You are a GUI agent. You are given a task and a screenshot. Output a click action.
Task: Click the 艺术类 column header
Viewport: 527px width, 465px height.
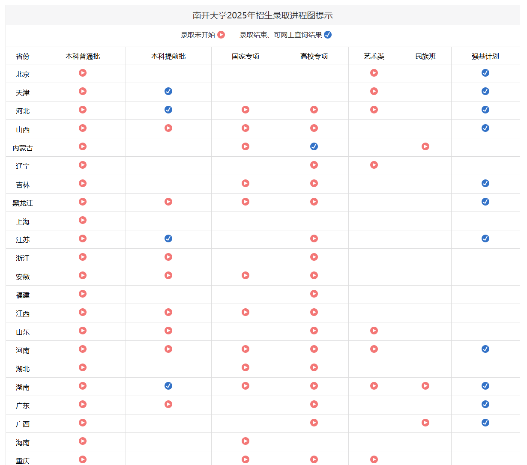[x=374, y=56]
